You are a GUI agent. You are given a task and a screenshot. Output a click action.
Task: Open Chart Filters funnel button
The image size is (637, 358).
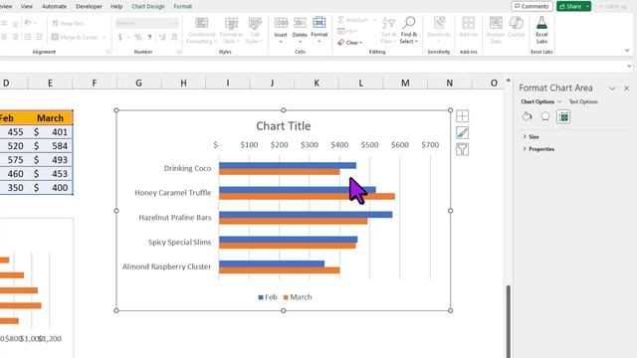(462, 149)
